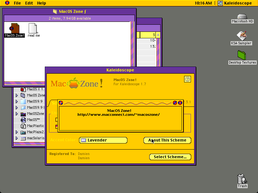Expand the MacOS9.9 folder row
This screenshot has width=258, height=193.
(x=17, y=101)
